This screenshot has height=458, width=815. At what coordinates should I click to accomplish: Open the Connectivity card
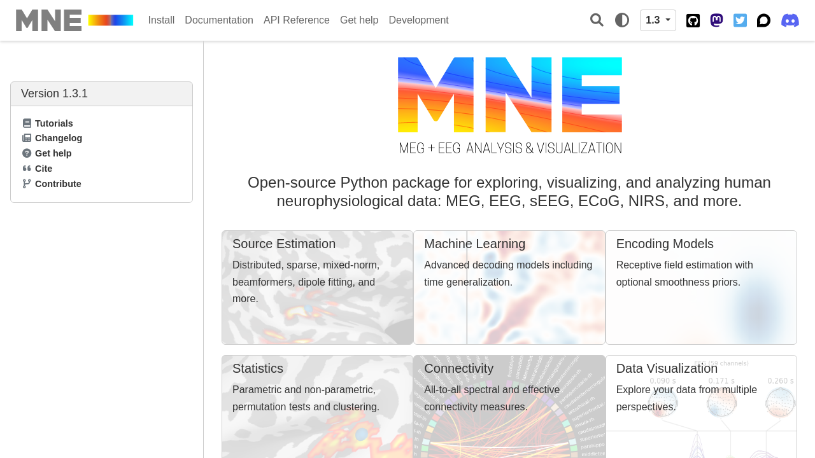click(509, 406)
